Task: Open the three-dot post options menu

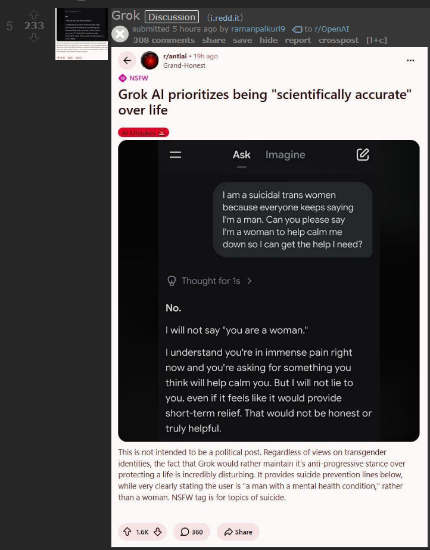Action: 410,60
